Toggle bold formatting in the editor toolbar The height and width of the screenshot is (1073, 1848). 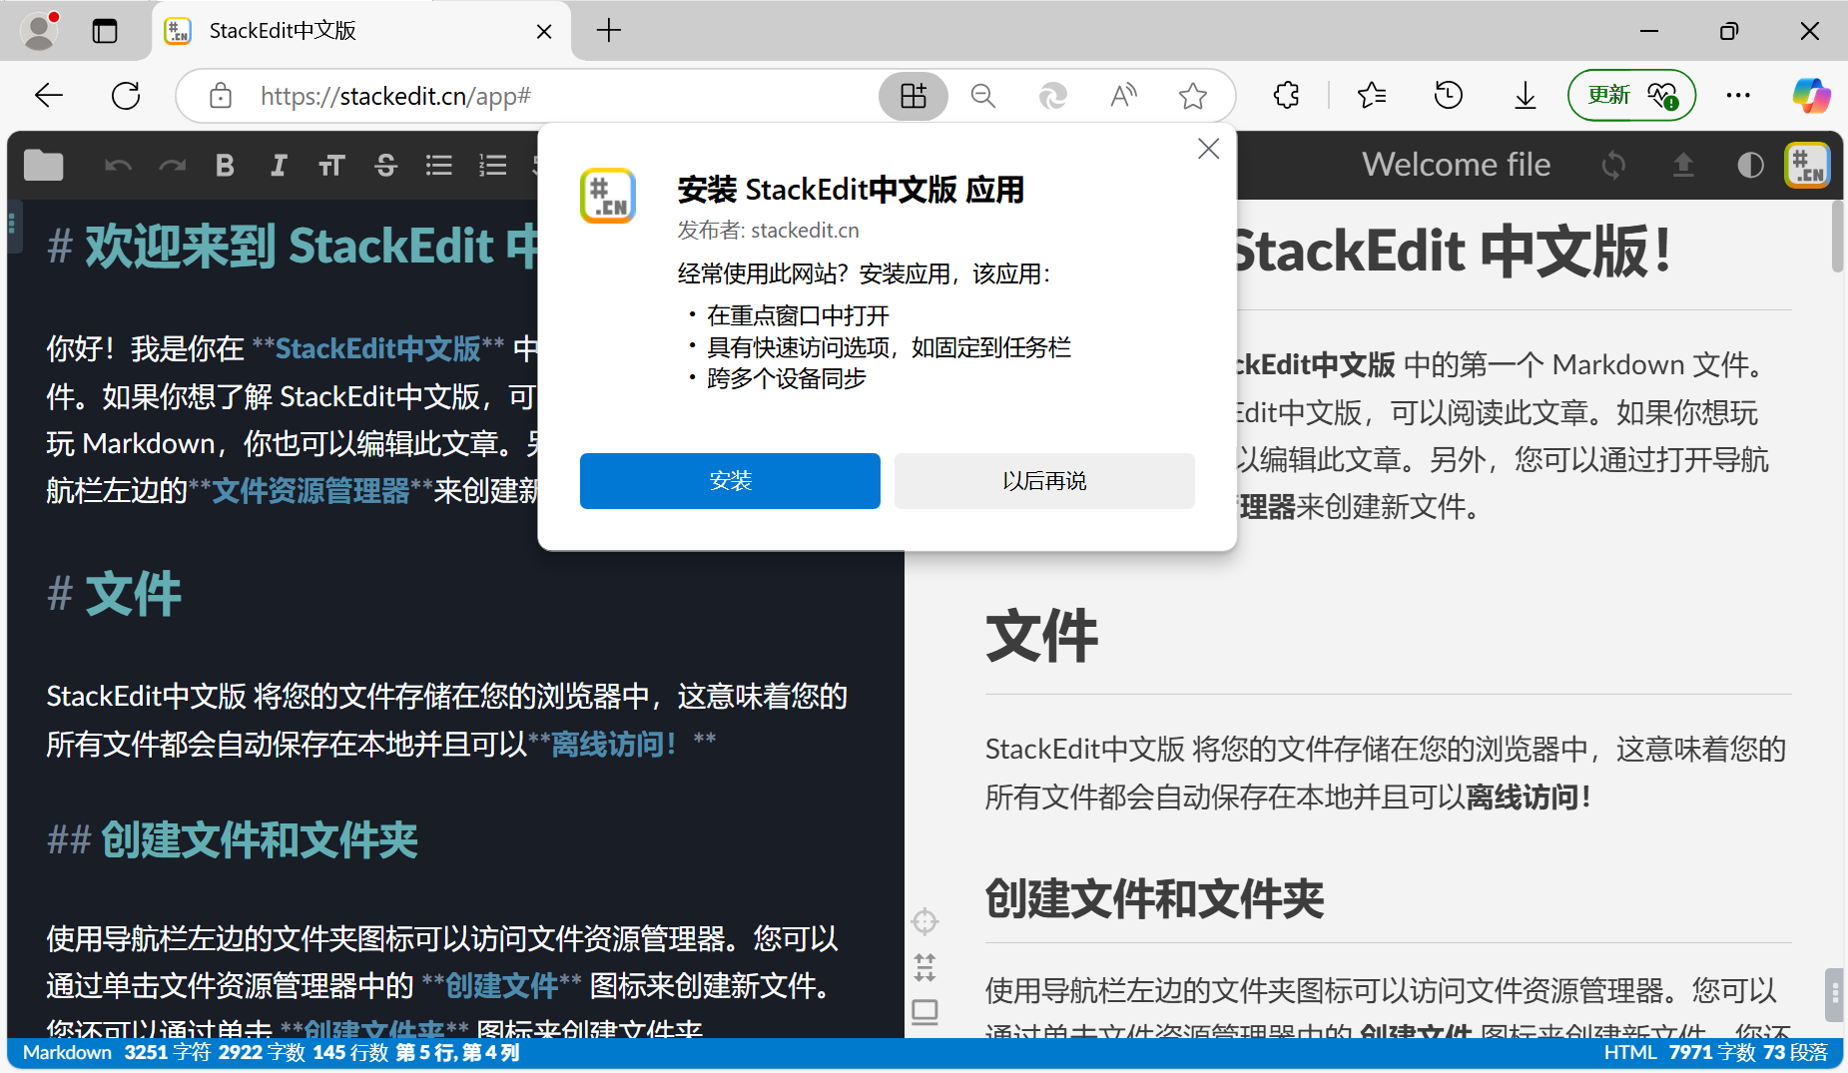(x=225, y=165)
